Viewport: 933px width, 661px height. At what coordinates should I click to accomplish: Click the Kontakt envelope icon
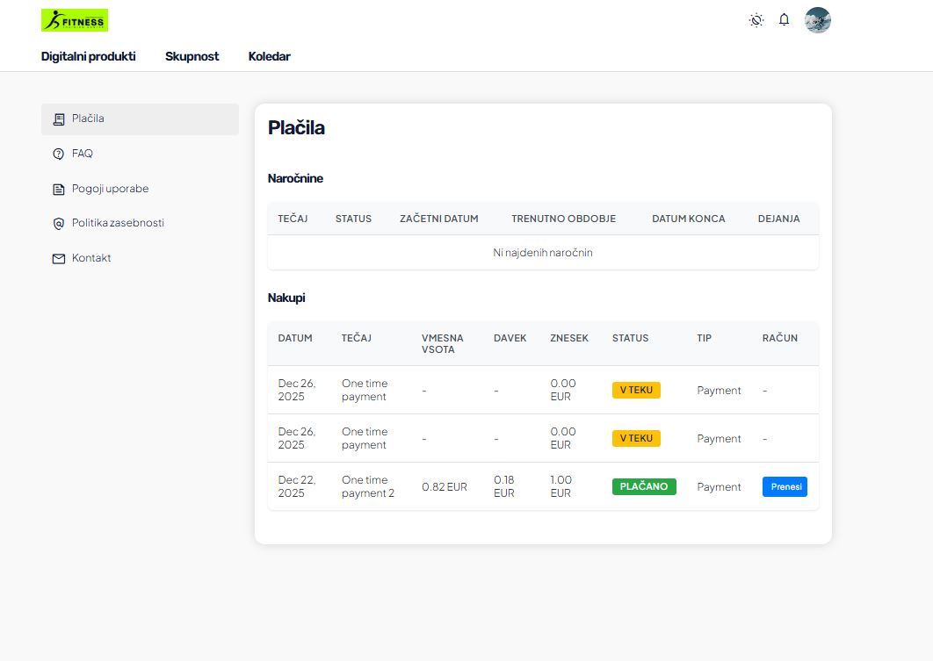(59, 259)
